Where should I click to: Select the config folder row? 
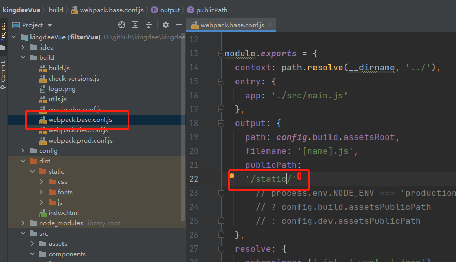[97, 151]
